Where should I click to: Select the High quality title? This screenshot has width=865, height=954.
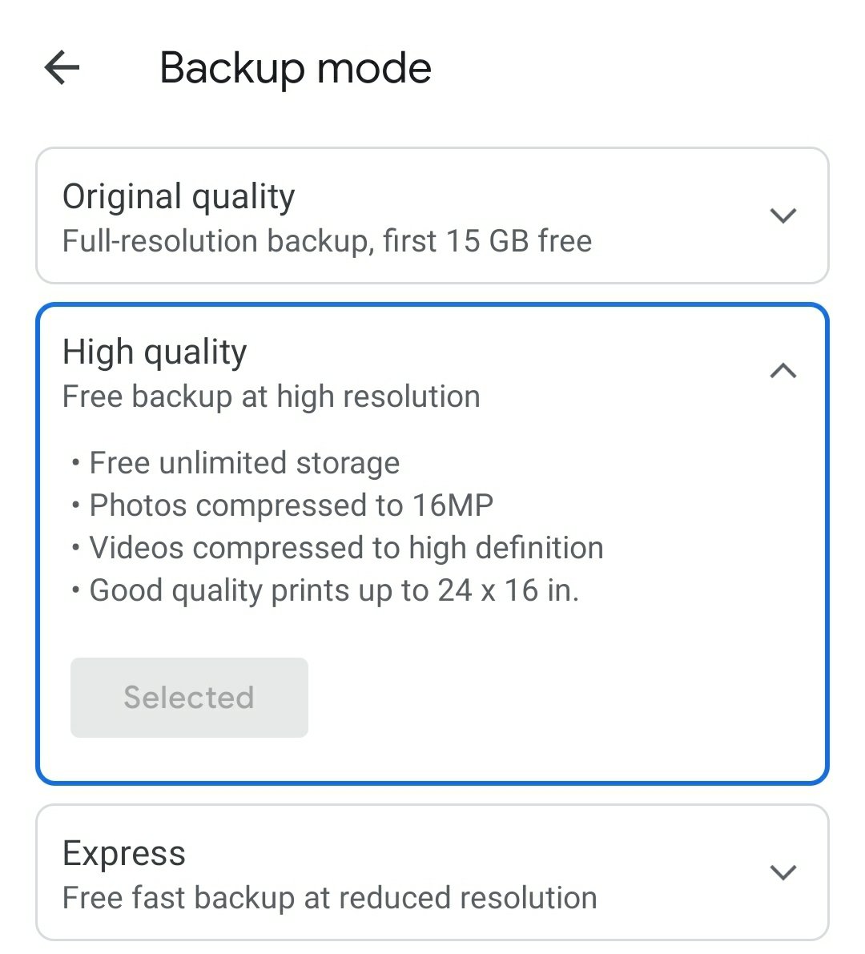coord(155,352)
